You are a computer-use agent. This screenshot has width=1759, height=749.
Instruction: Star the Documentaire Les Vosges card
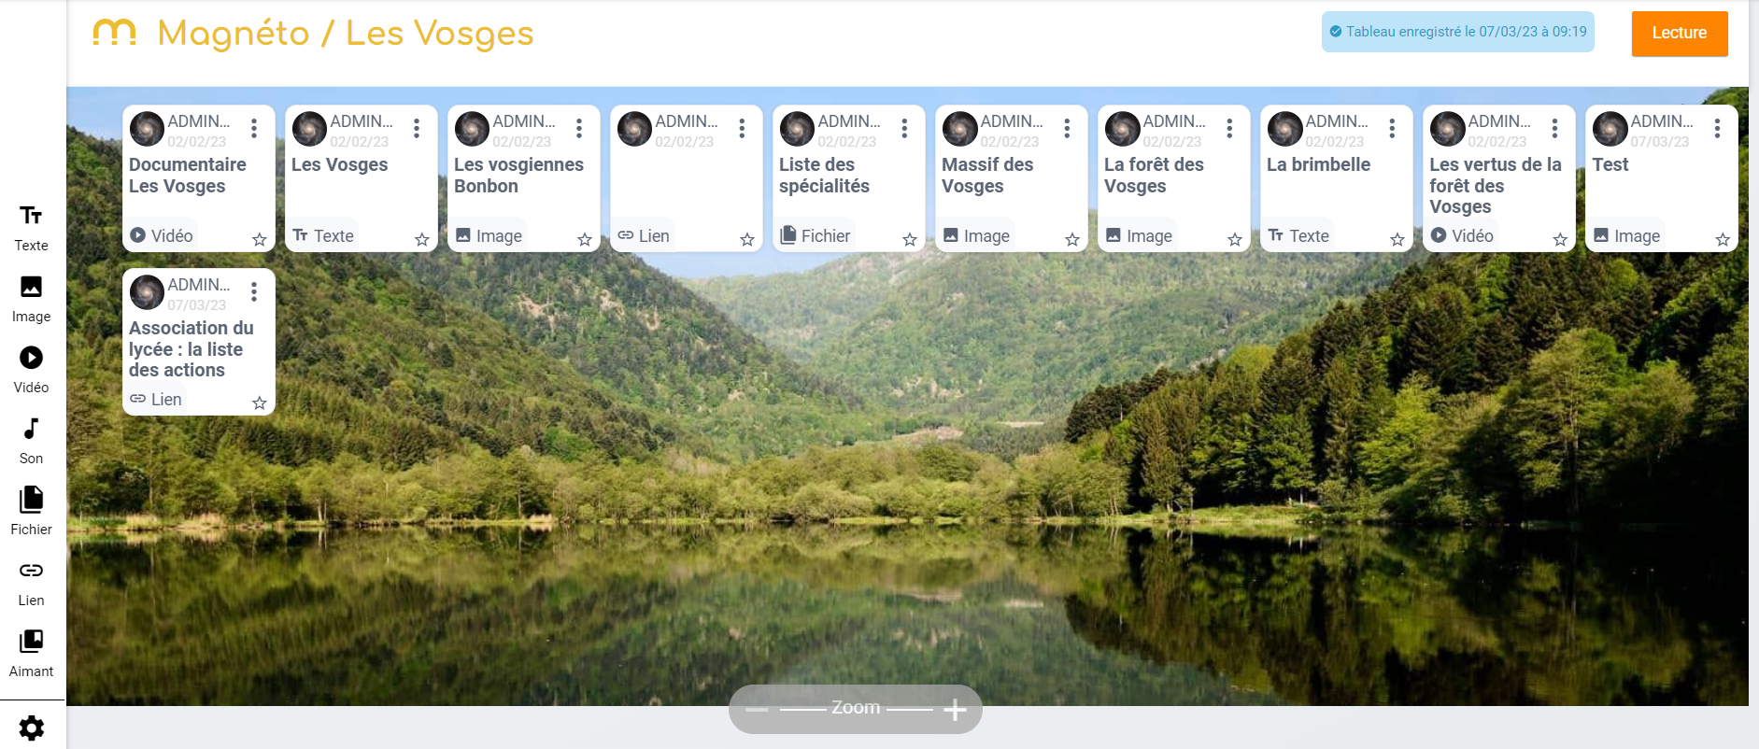pyautogui.click(x=260, y=240)
